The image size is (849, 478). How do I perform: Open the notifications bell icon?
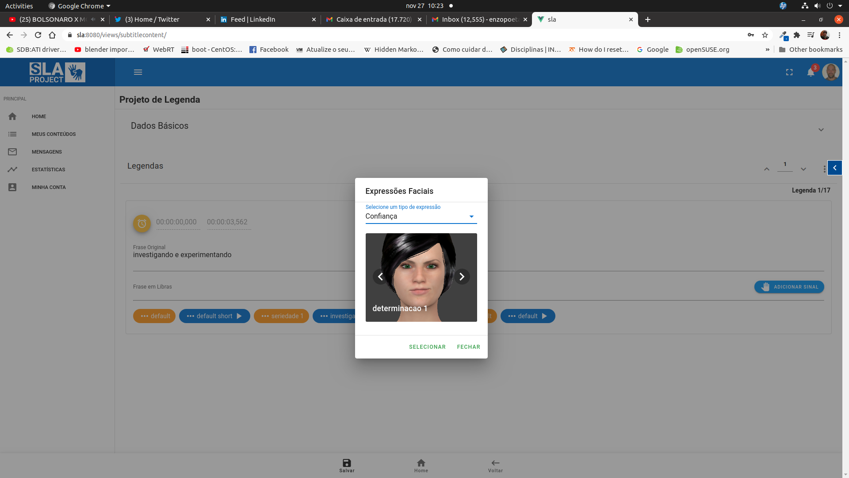point(811,72)
